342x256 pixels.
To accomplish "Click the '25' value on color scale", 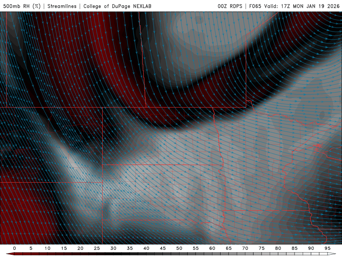I will 97,248.
